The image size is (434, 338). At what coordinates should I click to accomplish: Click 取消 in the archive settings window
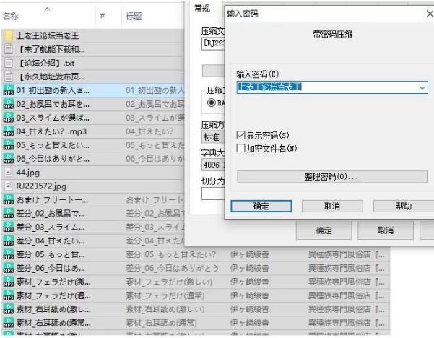386,230
